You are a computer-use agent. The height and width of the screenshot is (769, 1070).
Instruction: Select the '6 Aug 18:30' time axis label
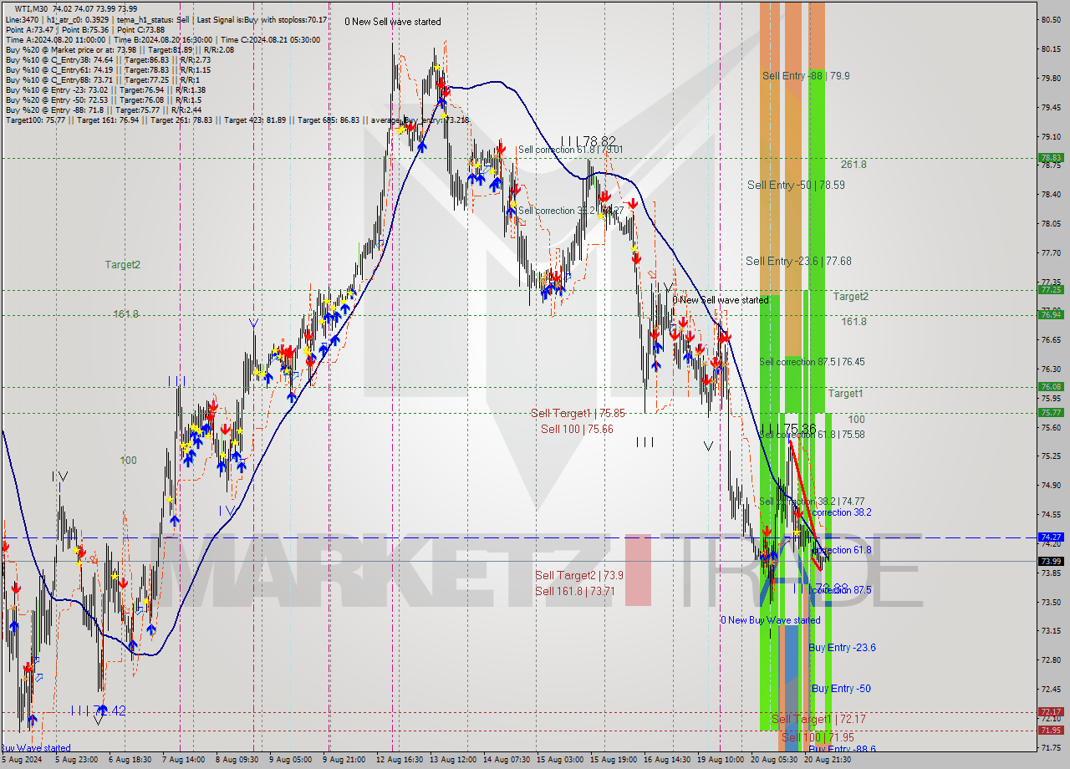click(128, 761)
